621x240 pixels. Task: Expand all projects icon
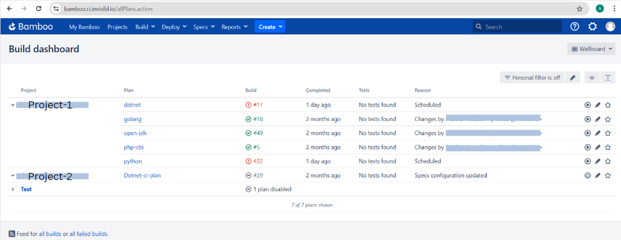click(x=608, y=78)
